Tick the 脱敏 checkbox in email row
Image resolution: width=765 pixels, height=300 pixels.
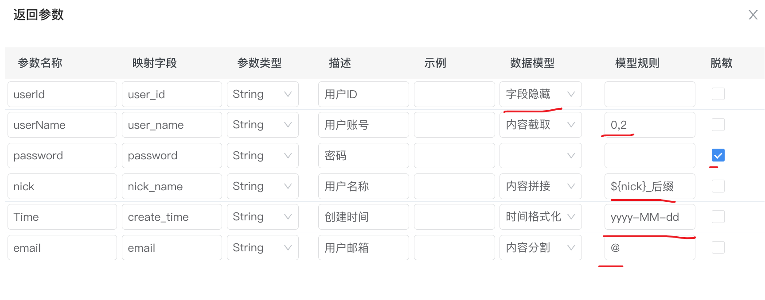point(718,247)
